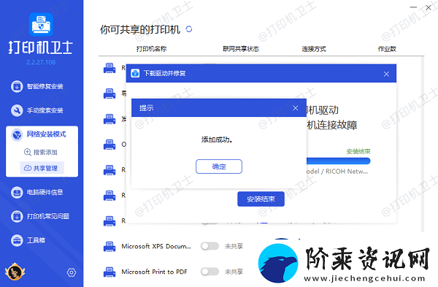The height and width of the screenshot is (287, 438).
Task: Open 手动搜索安装 in the sidebar
Action: point(37,110)
